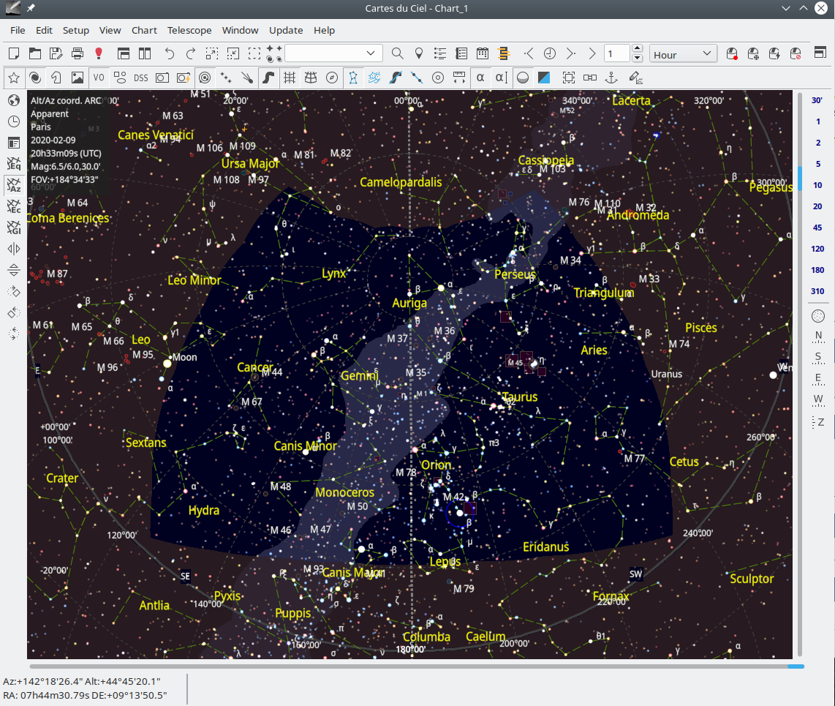Expand the object search combo box
This screenshot has height=706, width=835.
pyautogui.click(x=371, y=53)
